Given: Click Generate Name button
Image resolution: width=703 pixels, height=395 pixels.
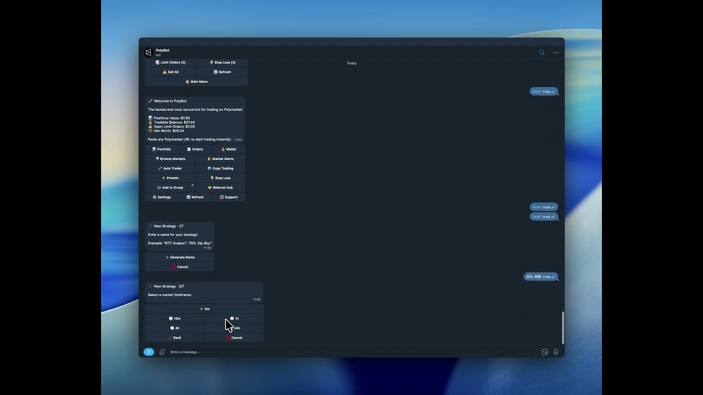Looking at the screenshot, I should click(x=180, y=257).
